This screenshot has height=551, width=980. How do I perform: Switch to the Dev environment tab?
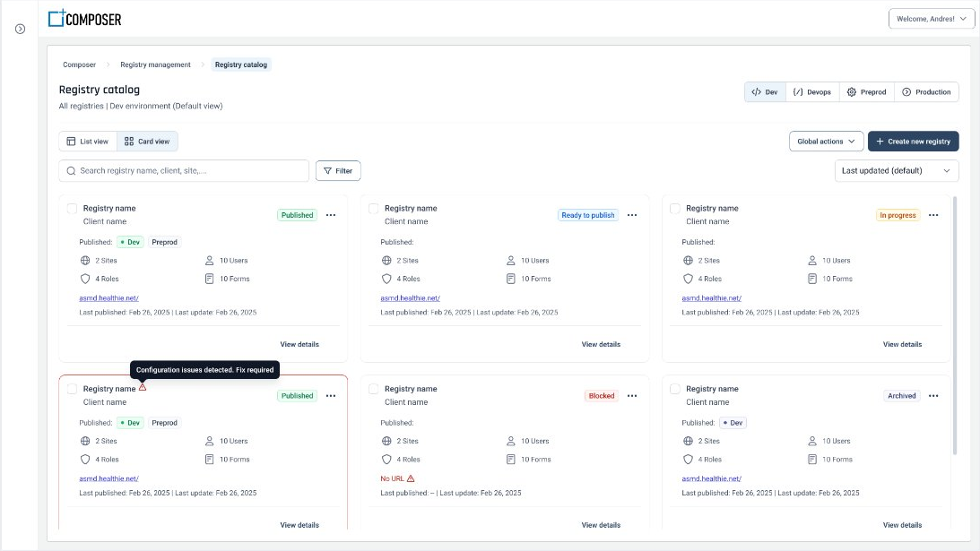tap(765, 91)
